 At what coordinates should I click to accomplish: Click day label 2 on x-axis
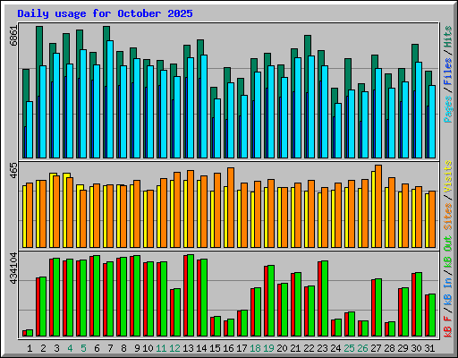(44, 348)
